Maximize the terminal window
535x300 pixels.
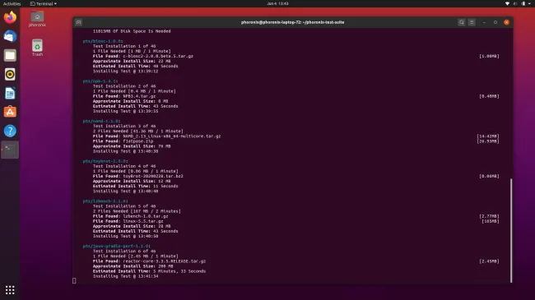(x=495, y=22)
